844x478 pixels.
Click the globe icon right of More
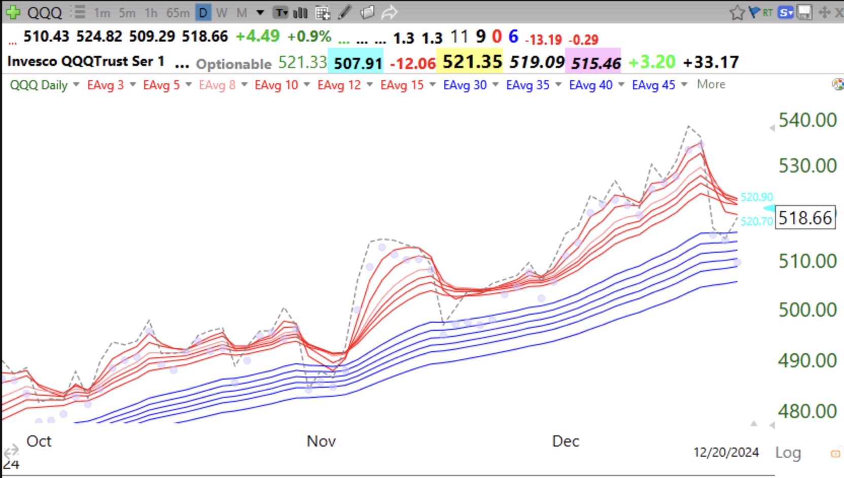[838, 84]
